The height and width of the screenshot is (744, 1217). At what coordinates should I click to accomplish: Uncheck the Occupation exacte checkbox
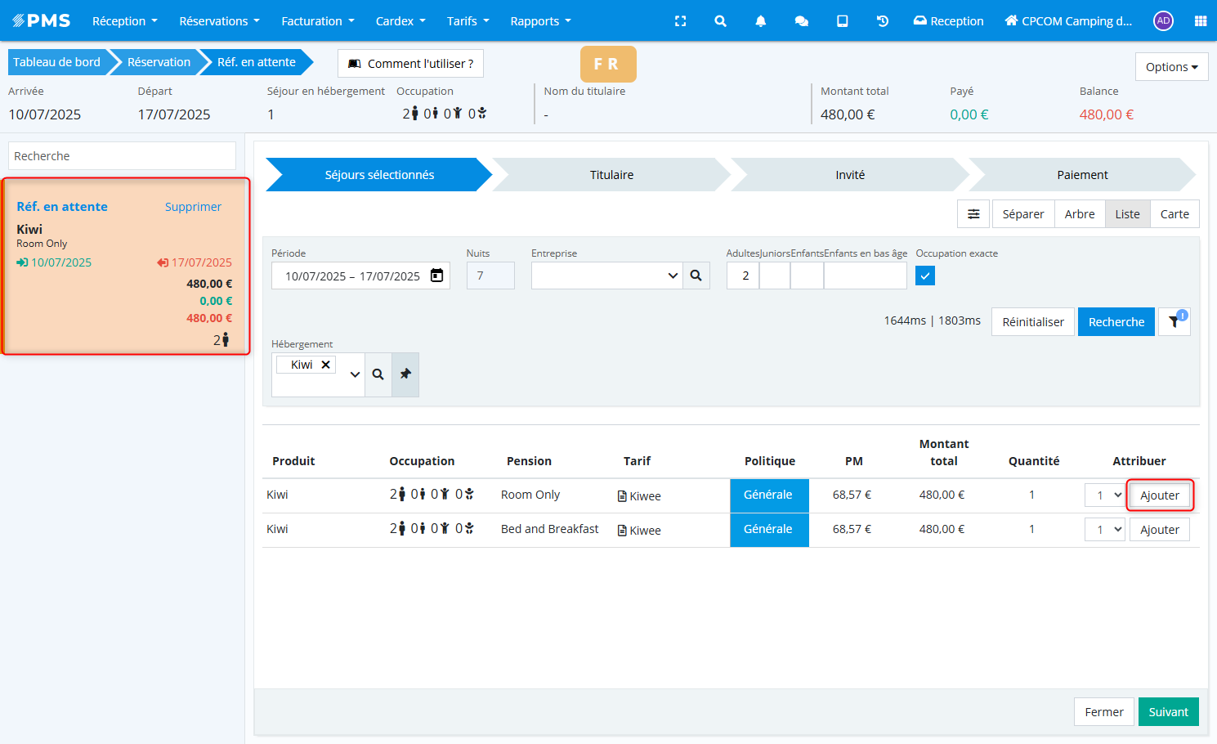[925, 276]
